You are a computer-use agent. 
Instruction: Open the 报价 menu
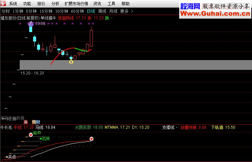tap(41, 4)
